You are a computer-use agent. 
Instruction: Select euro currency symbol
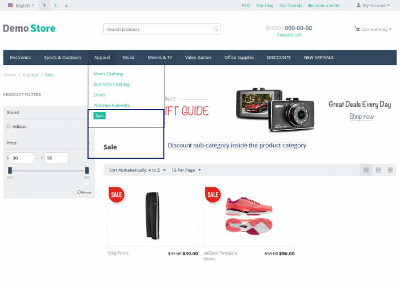tap(55, 5)
